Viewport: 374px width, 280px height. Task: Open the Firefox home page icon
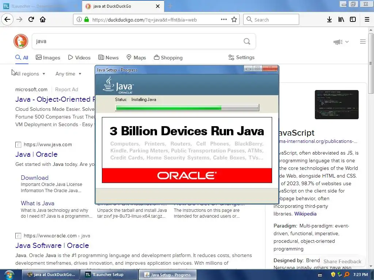pos(43,20)
